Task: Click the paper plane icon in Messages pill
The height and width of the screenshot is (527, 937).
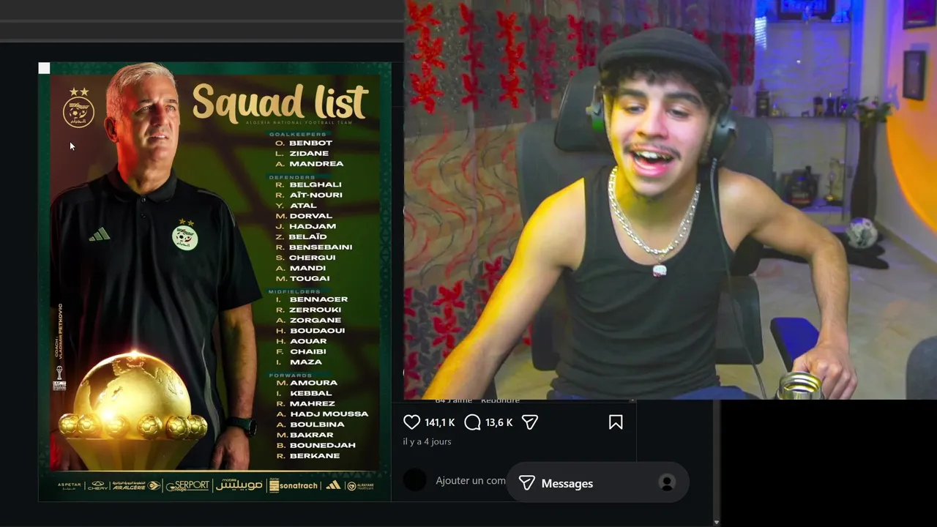Action: coord(526,483)
